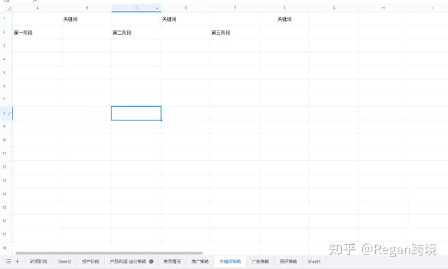Open the 推广策略 sheet tab
The height and width of the screenshot is (269, 448).
coord(200,262)
